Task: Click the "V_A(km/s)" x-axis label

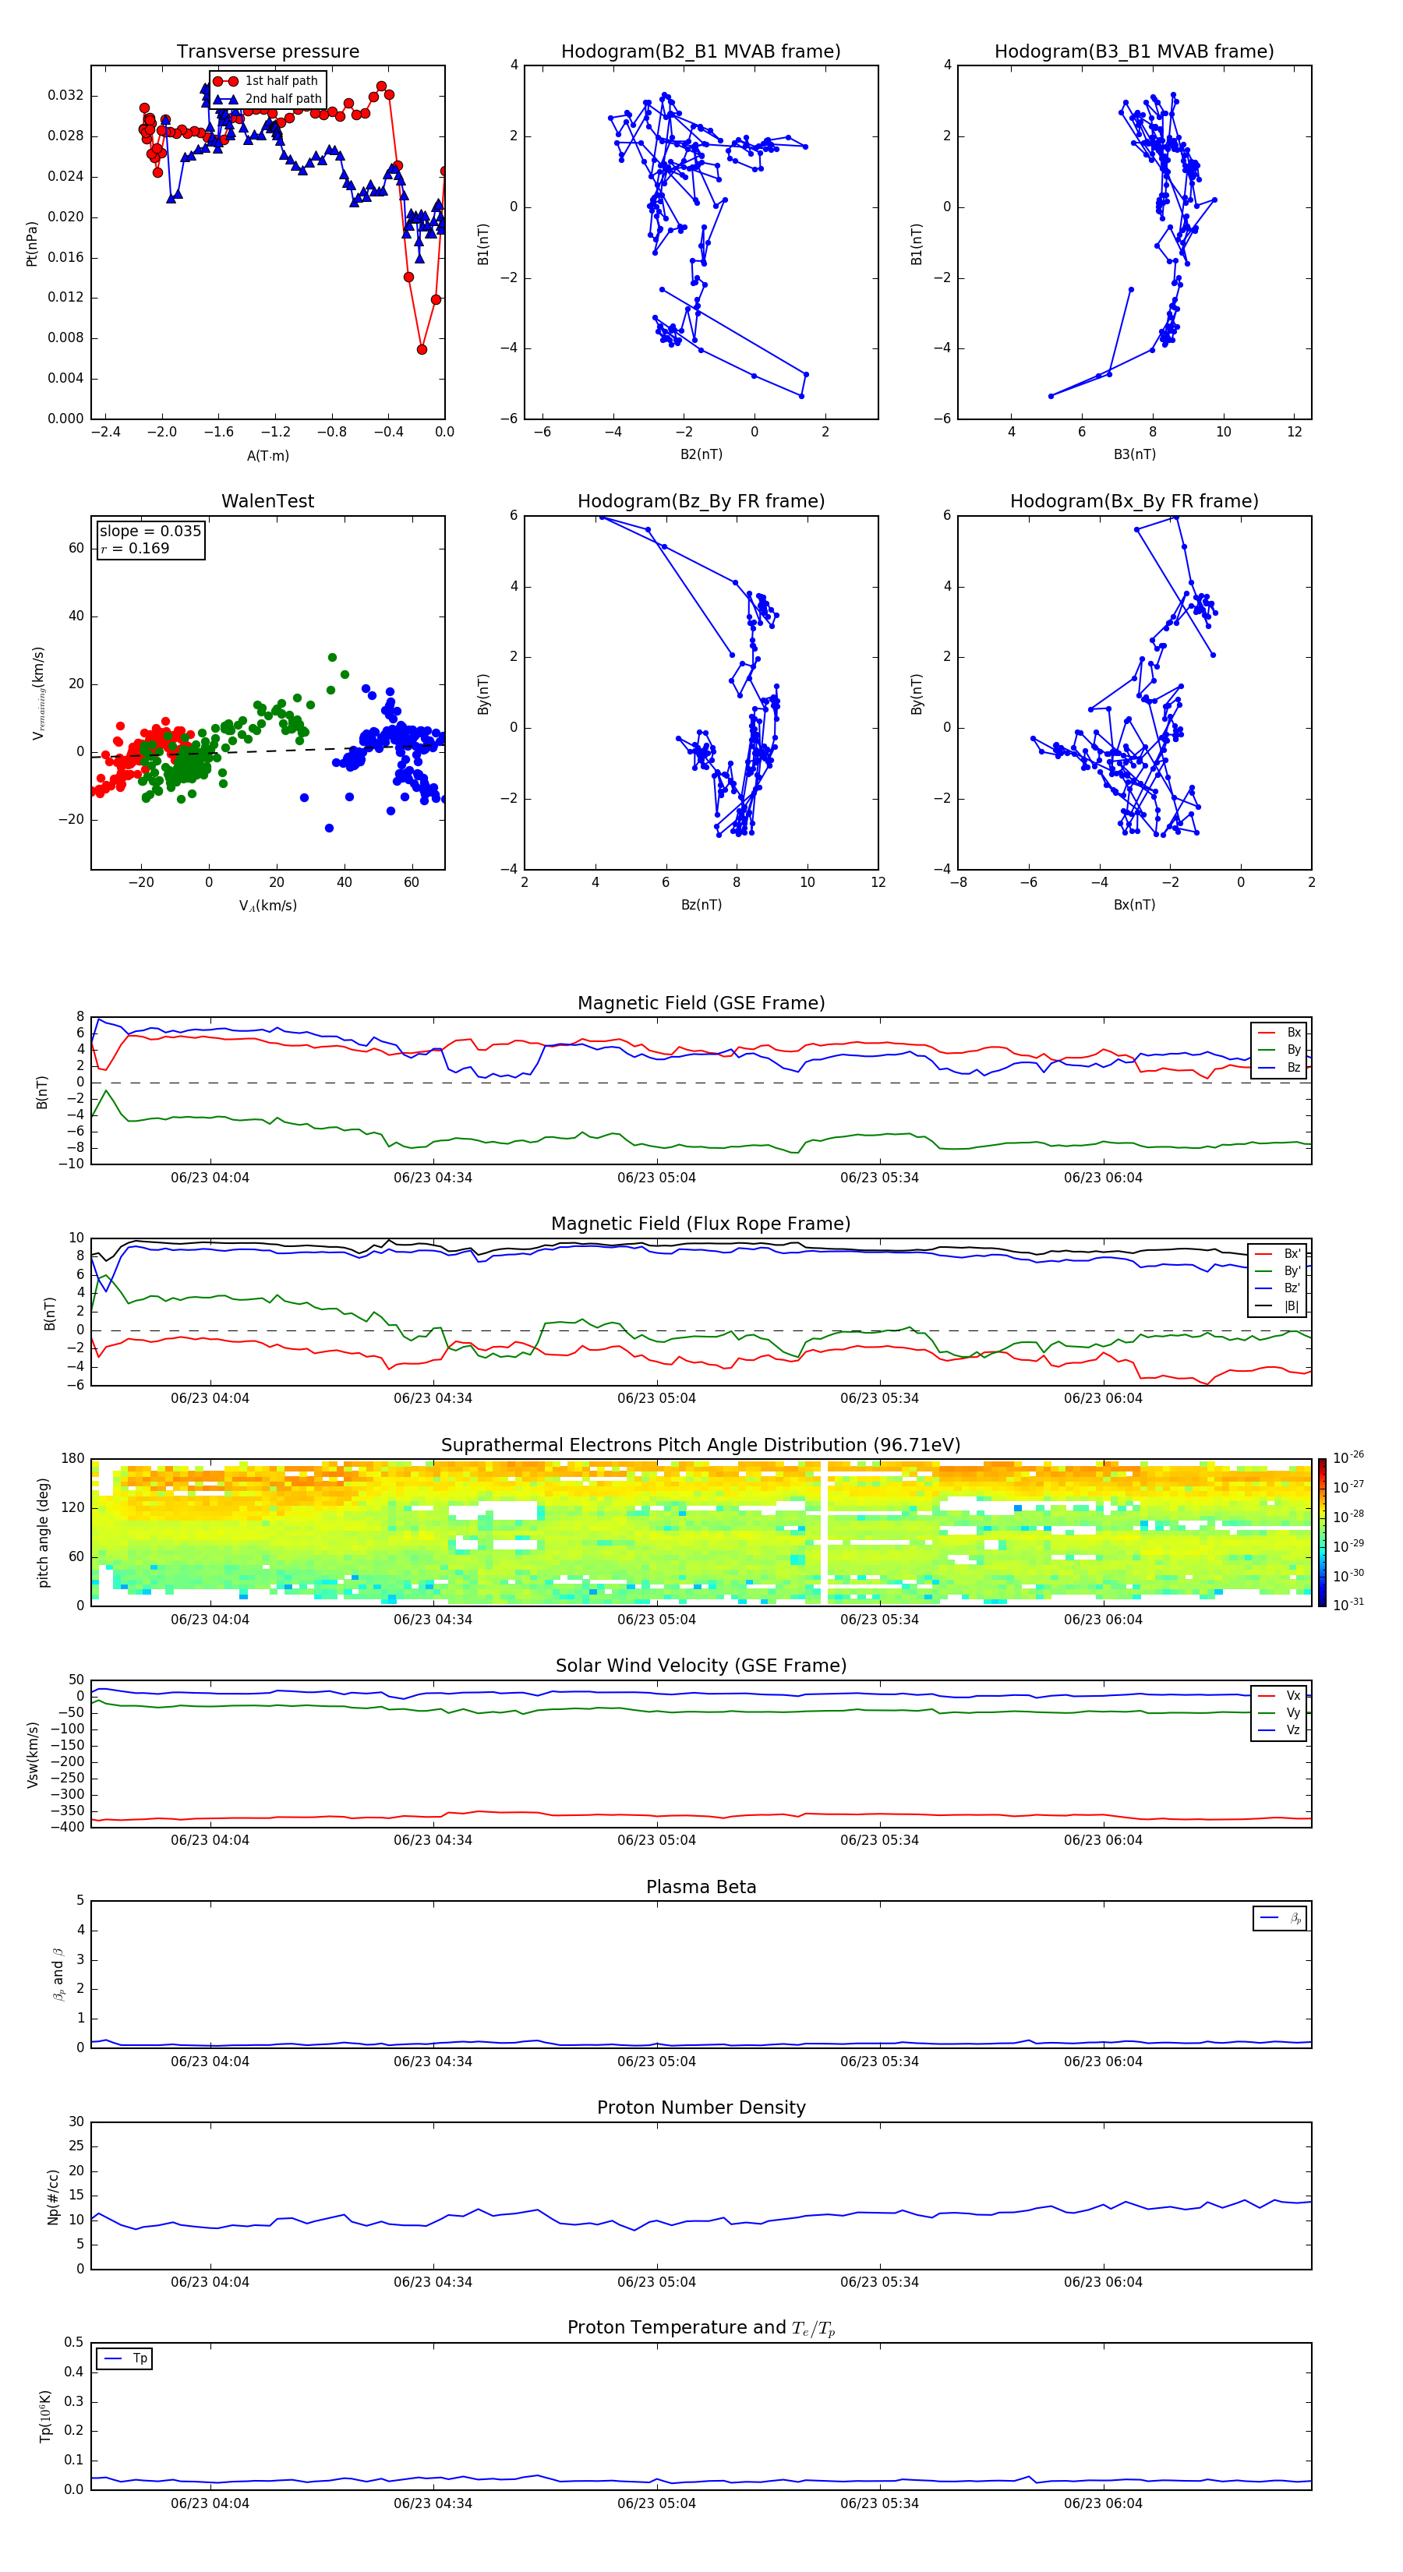Action: point(267,906)
